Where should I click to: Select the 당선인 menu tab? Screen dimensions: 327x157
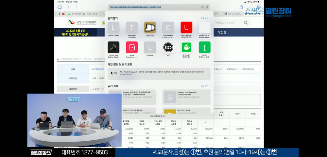coord(222,32)
